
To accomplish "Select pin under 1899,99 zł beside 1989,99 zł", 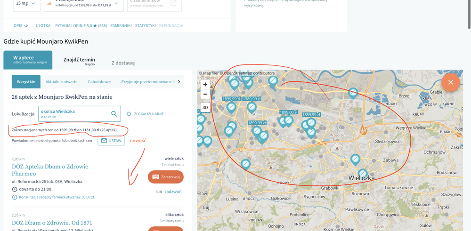I will point(231,108).
